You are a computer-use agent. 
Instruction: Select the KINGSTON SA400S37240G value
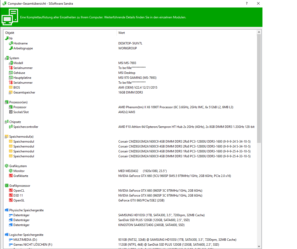[x=151, y=225]
